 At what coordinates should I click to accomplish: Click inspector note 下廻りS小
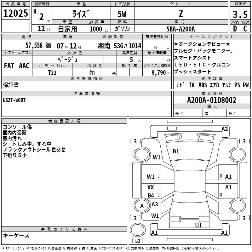tap(14, 155)
